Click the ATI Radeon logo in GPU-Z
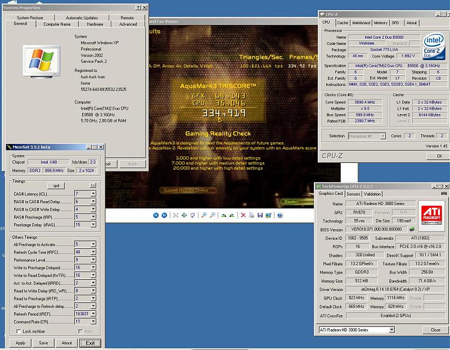Image resolution: width=450 pixels, height=350 pixels. click(431, 216)
